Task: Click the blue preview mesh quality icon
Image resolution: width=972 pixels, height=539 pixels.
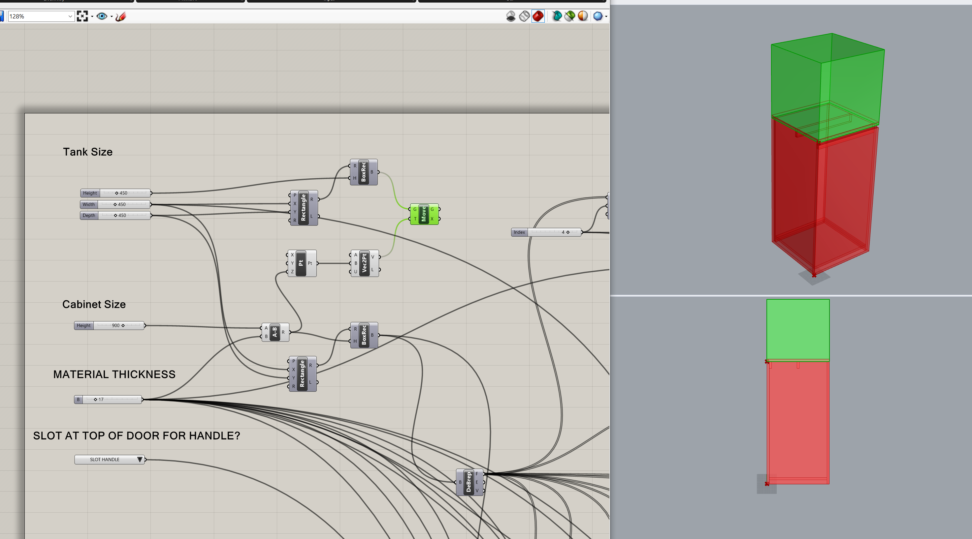Action: click(x=598, y=16)
